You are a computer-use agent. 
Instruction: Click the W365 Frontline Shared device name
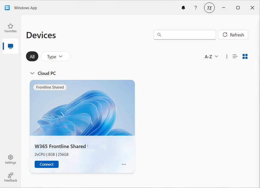(60, 146)
